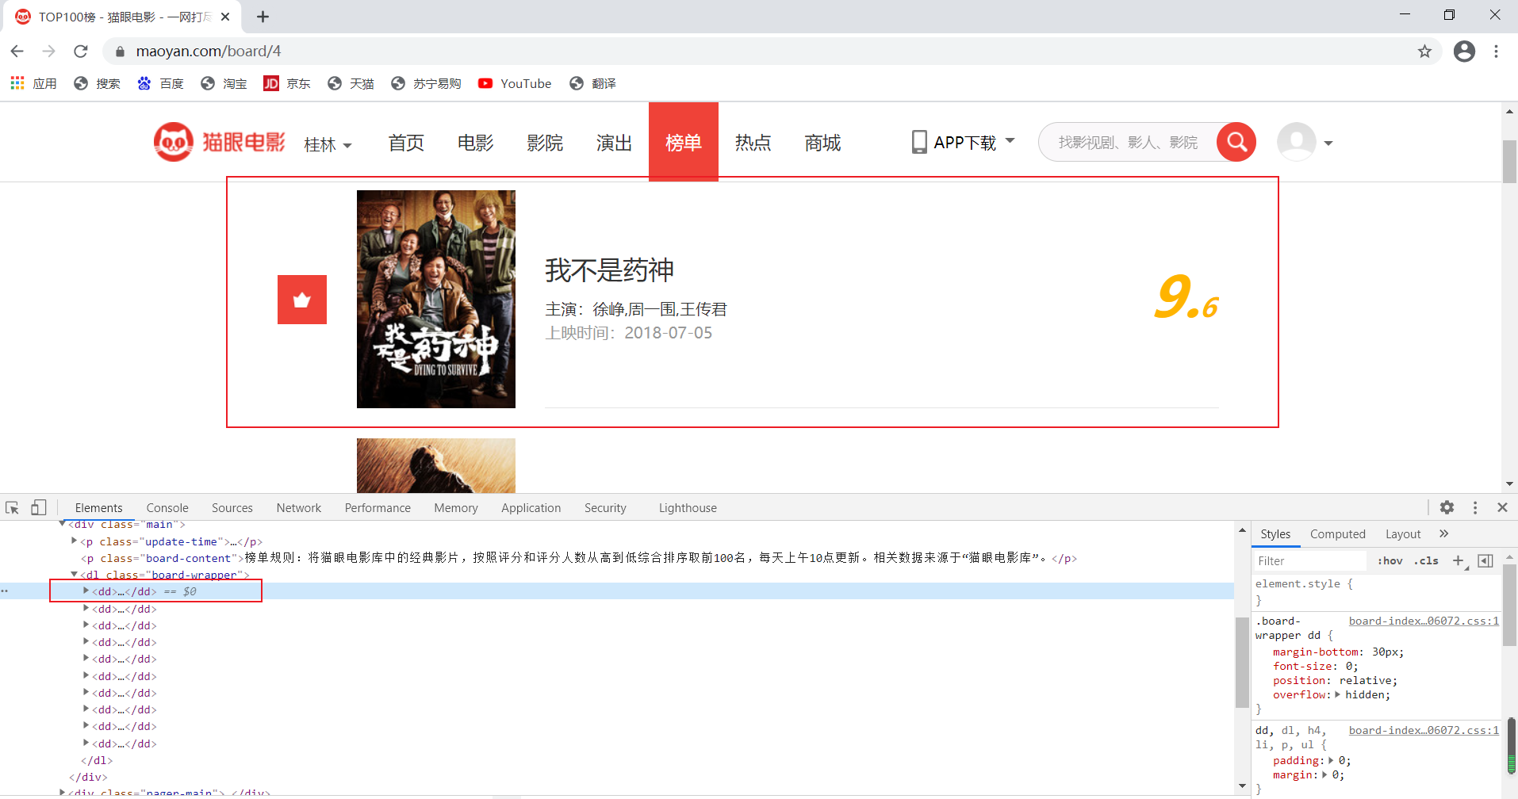Image resolution: width=1518 pixels, height=799 pixels.
Task: Toggle the .cls classes button
Action: (x=1426, y=560)
